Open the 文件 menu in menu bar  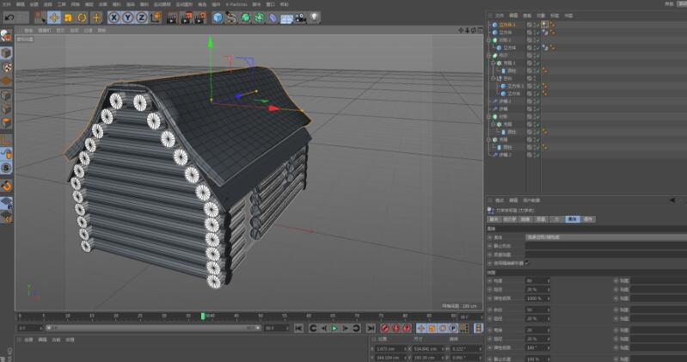coord(8,3)
